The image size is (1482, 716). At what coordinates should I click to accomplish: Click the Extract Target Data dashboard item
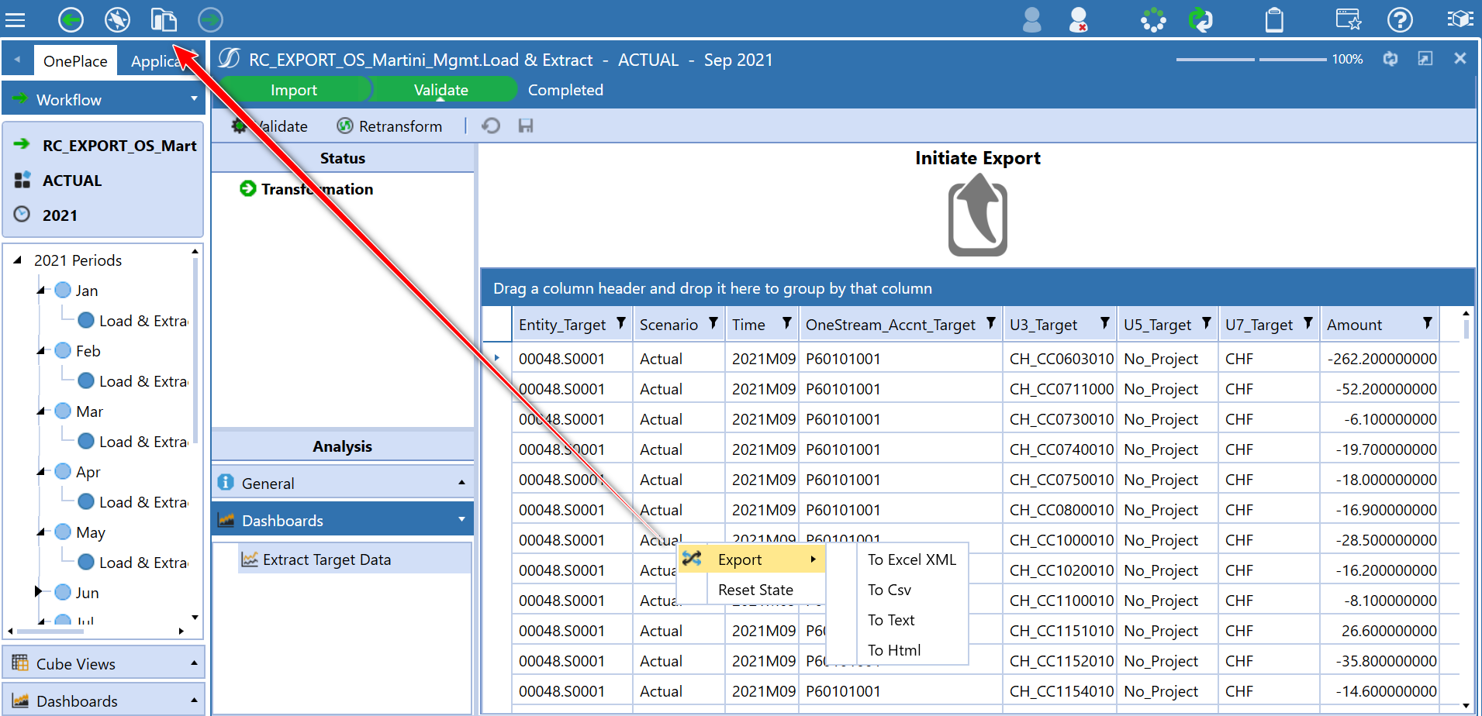[326, 559]
